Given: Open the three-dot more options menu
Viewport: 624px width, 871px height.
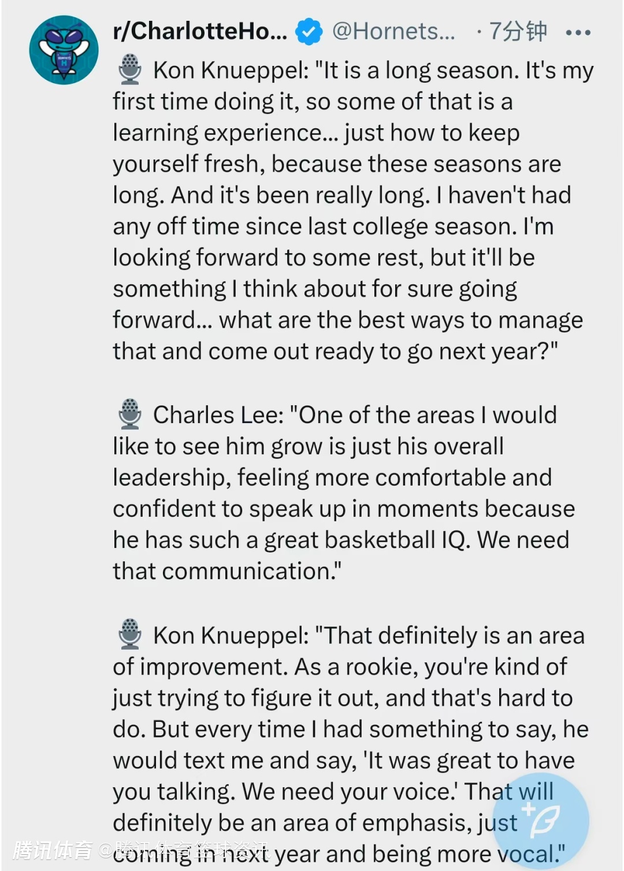Looking at the screenshot, I should click(x=578, y=32).
